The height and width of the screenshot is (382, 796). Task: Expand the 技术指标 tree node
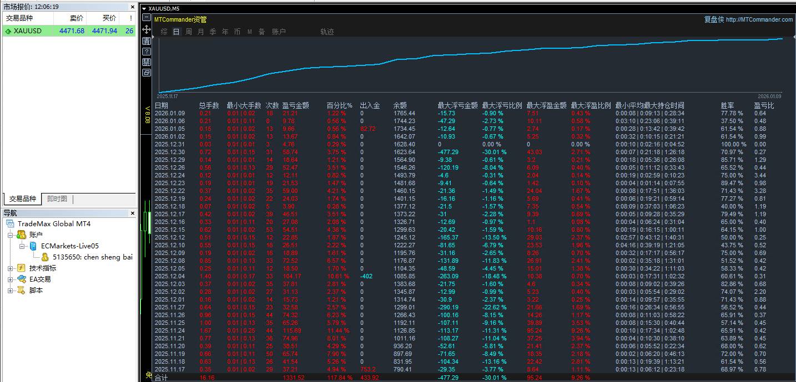tap(11, 268)
